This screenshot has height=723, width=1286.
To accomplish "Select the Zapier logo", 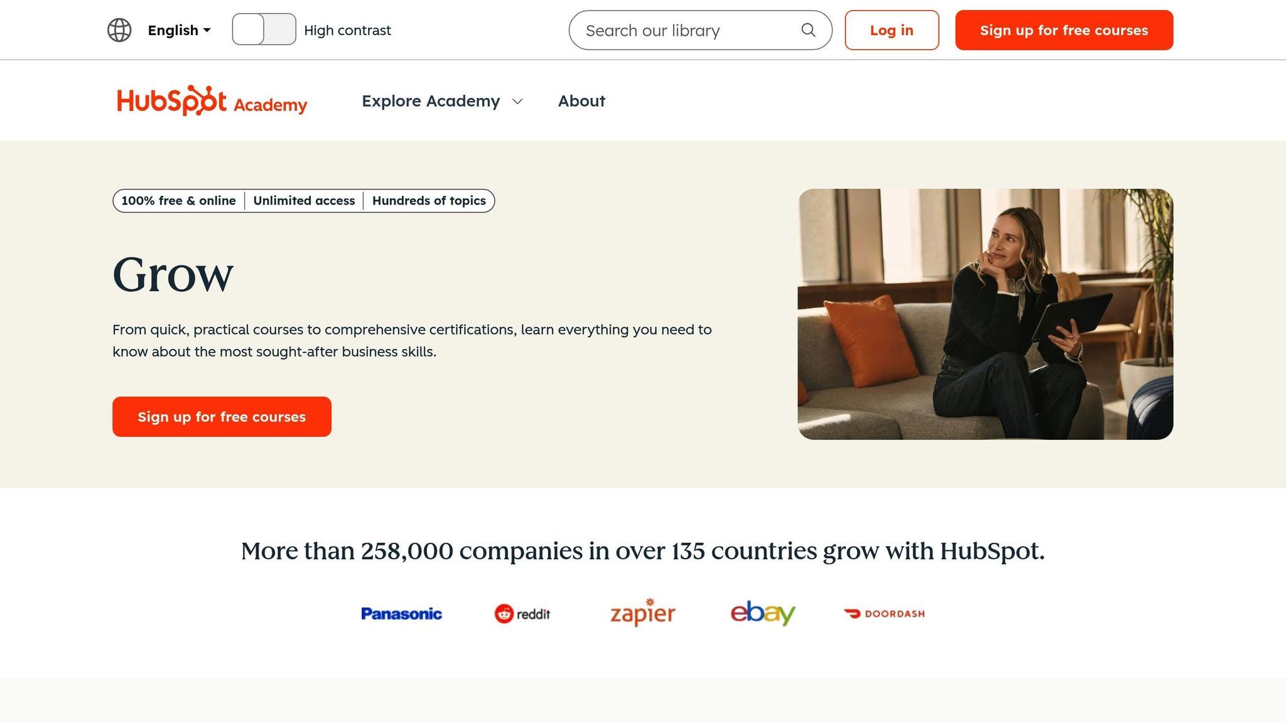I will click(642, 614).
